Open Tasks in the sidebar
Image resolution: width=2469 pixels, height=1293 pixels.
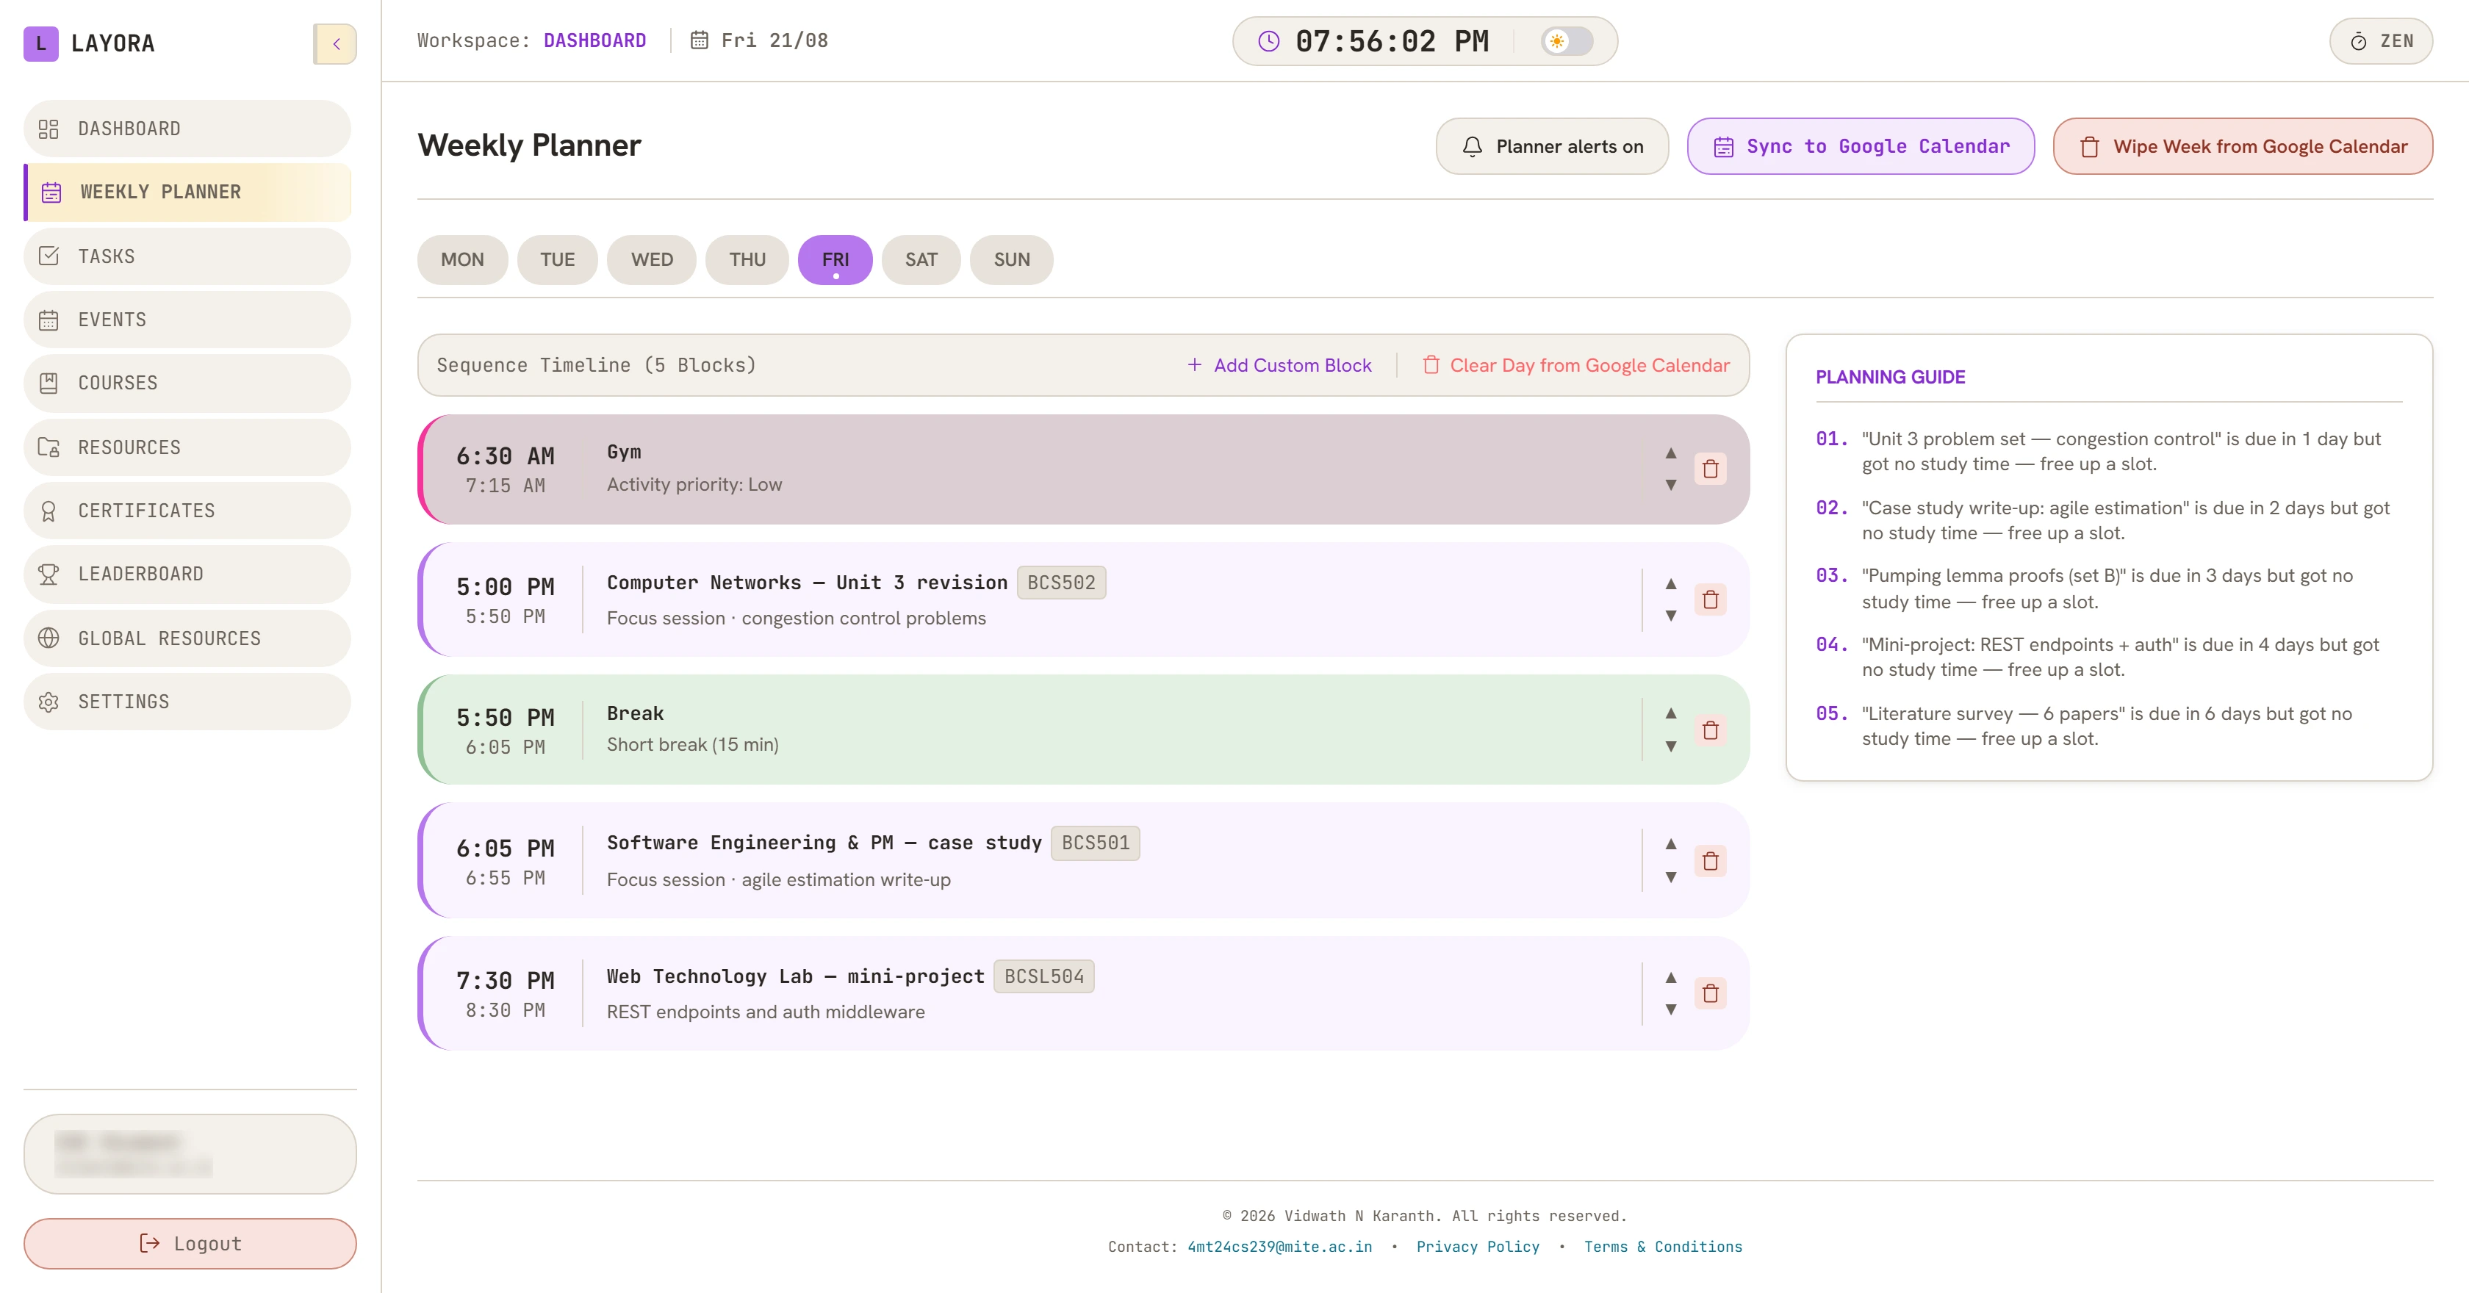[188, 256]
